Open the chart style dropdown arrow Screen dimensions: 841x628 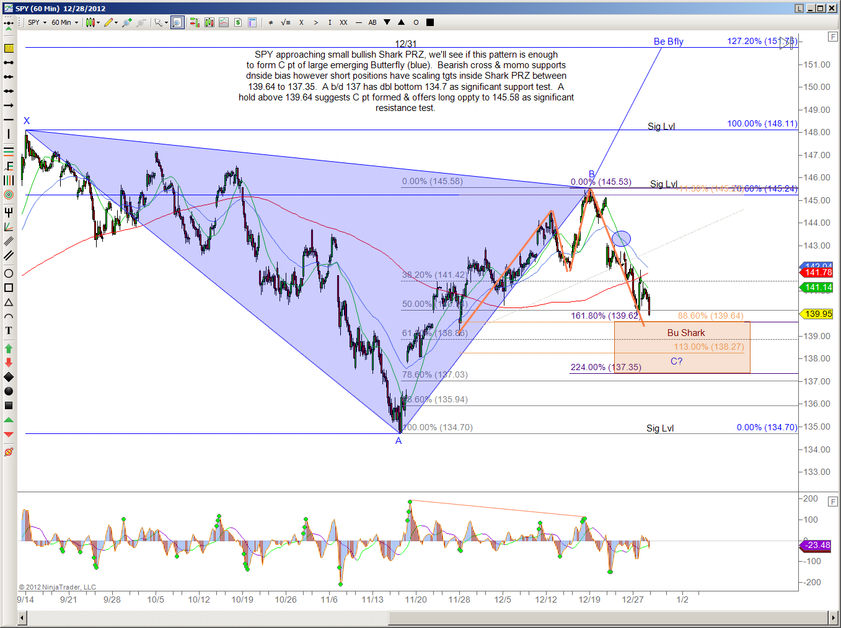[99, 22]
